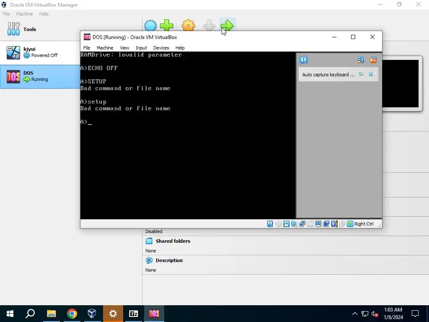Click the CPU virtualization status icon
Image resolution: width=429 pixels, height=322 pixels.
pyautogui.click(x=334, y=224)
